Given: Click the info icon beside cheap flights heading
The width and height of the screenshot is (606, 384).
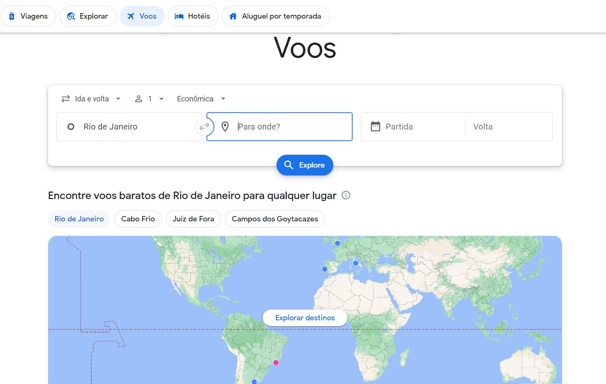Looking at the screenshot, I should (x=346, y=195).
